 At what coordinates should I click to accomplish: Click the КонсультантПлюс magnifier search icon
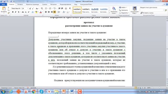pos(166,10)
